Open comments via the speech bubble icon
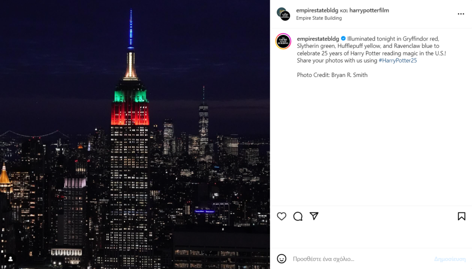This screenshot has height=269, width=472. coord(298,216)
